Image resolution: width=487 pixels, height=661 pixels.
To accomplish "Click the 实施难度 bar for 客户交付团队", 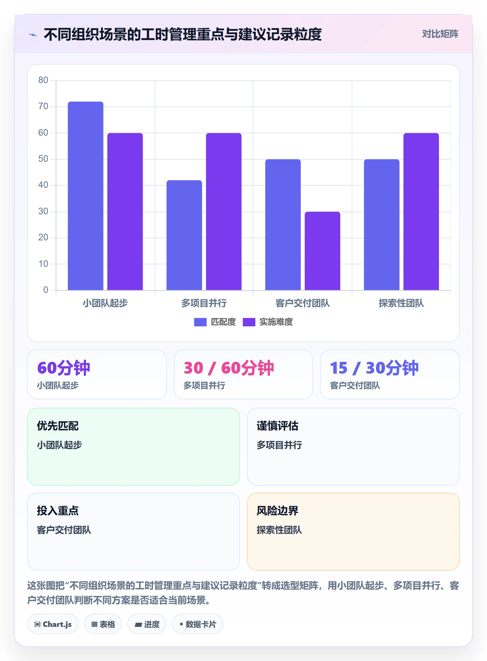I will click(322, 251).
